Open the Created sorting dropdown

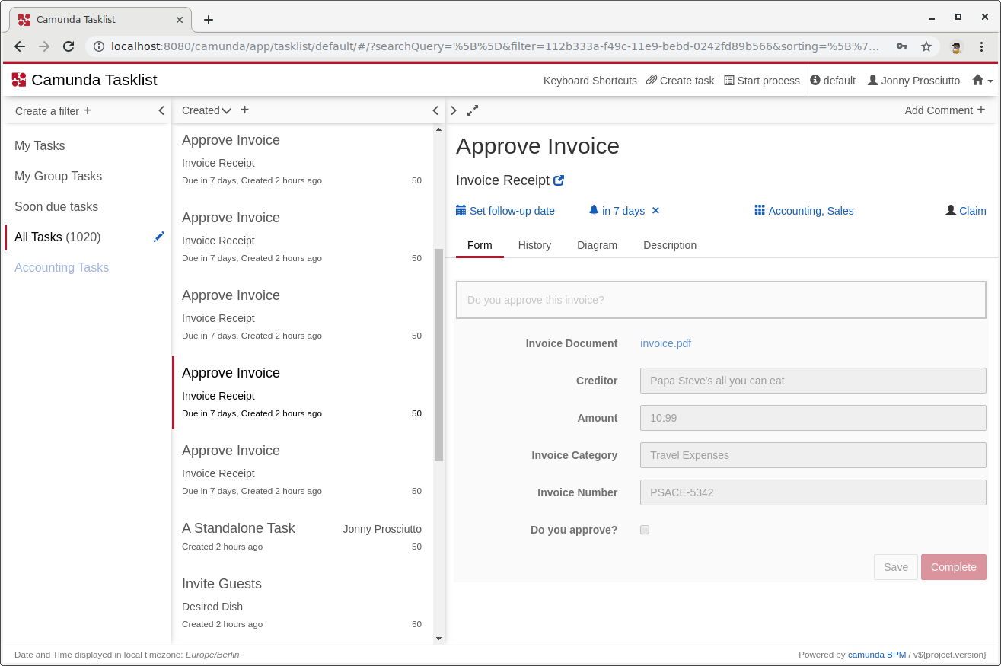(x=201, y=110)
